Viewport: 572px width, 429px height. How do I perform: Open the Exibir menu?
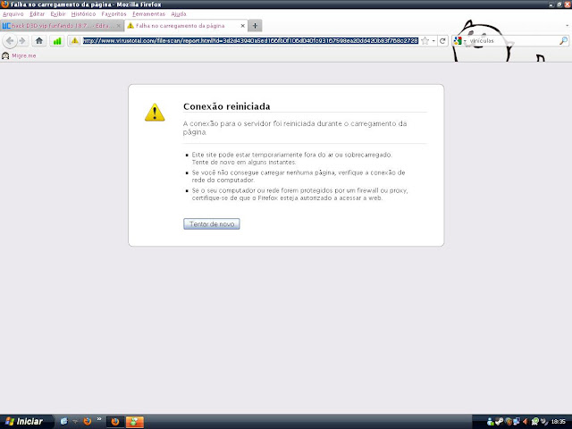point(58,14)
